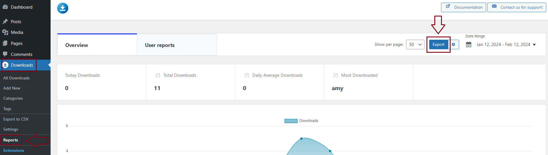Go to Categories submenu

point(13,98)
